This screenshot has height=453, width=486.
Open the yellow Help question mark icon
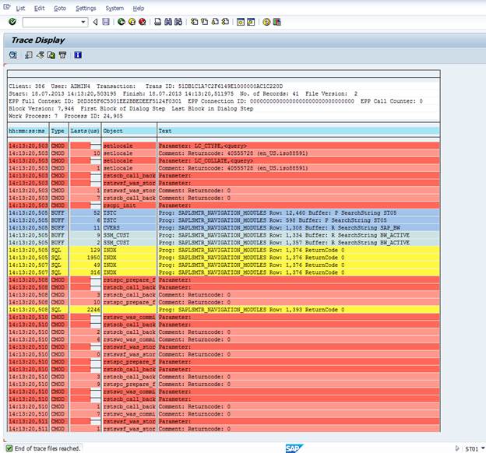click(x=266, y=22)
